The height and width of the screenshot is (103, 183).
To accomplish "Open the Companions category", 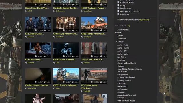I will click(122, 74).
